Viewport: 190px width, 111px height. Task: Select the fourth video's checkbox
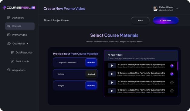172,91
